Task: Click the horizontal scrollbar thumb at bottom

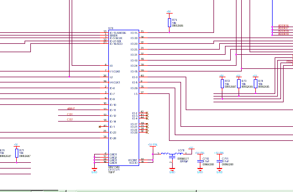Action: tap(137, 191)
